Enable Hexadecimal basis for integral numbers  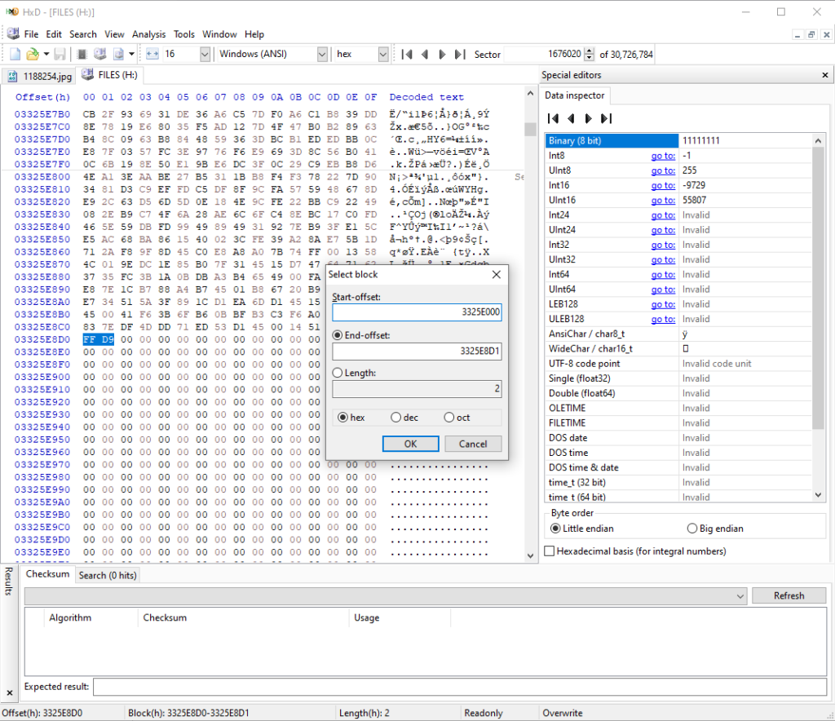[x=550, y=551]
